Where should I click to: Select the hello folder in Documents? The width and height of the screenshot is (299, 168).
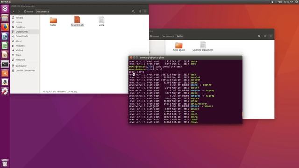tap(53, 21)
